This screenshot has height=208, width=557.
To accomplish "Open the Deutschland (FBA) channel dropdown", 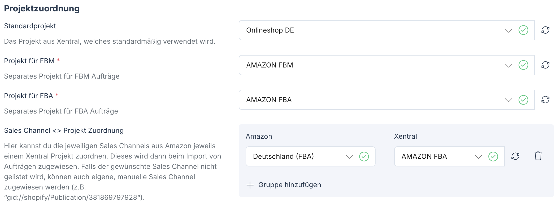I will [x=349, y=157].
